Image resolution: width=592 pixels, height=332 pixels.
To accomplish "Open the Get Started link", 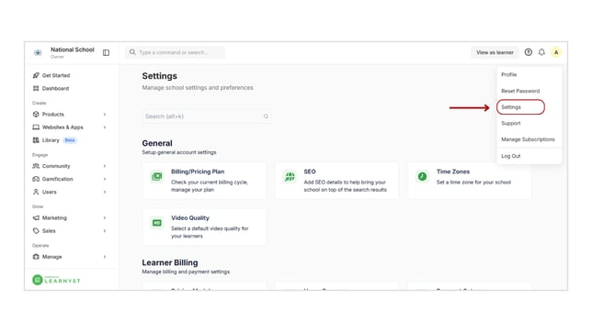I will tap(56, 75).
